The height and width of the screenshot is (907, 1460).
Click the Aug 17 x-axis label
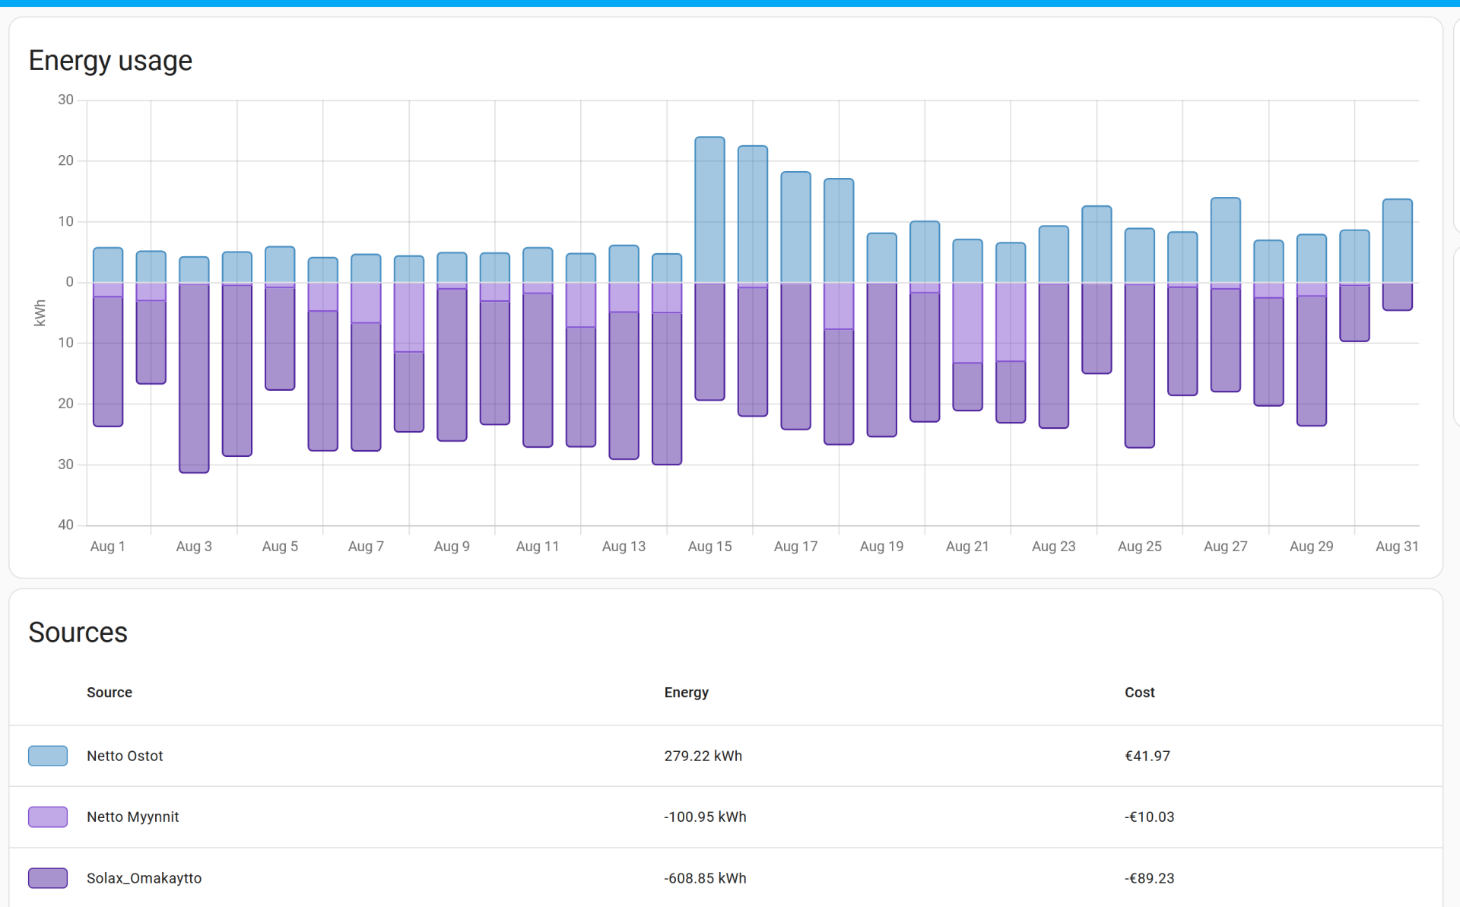point(795,547)
